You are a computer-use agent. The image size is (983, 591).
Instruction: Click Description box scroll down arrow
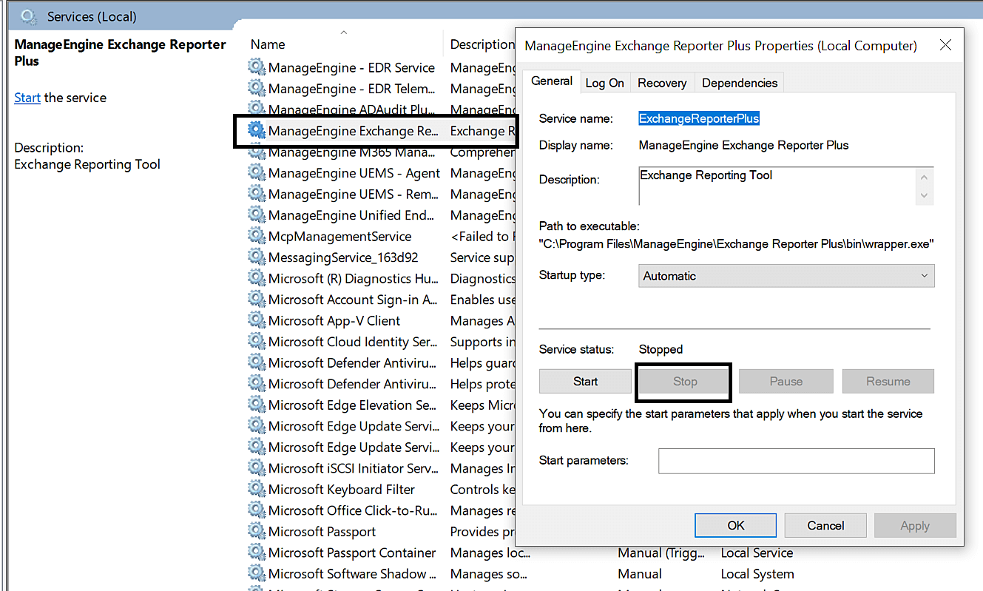coord(925,195)
